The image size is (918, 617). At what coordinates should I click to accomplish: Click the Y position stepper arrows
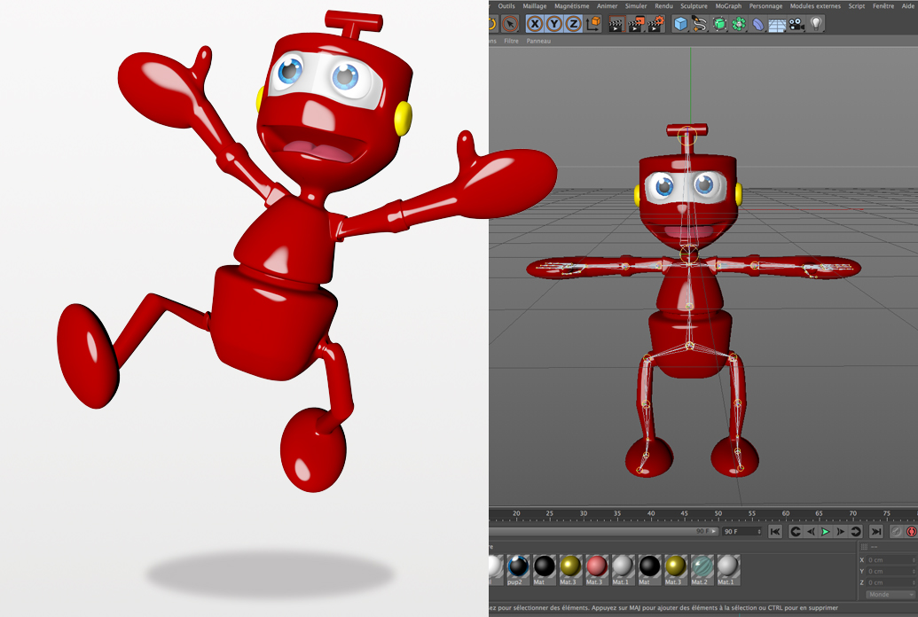pos(914,571)
